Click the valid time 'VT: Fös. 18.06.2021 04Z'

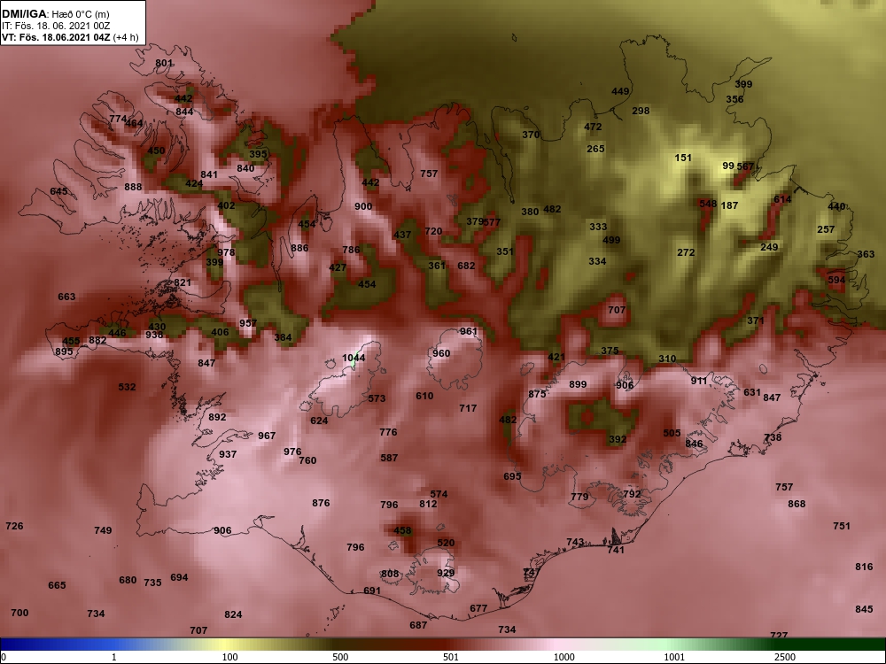[56, 37]
